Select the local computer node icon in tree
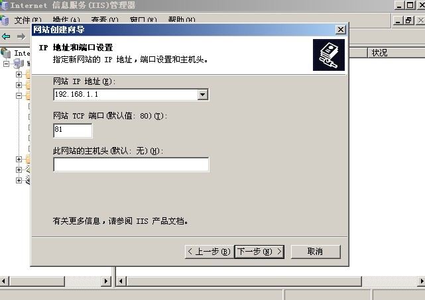The image size is (425, 300). tap(19, 64)
